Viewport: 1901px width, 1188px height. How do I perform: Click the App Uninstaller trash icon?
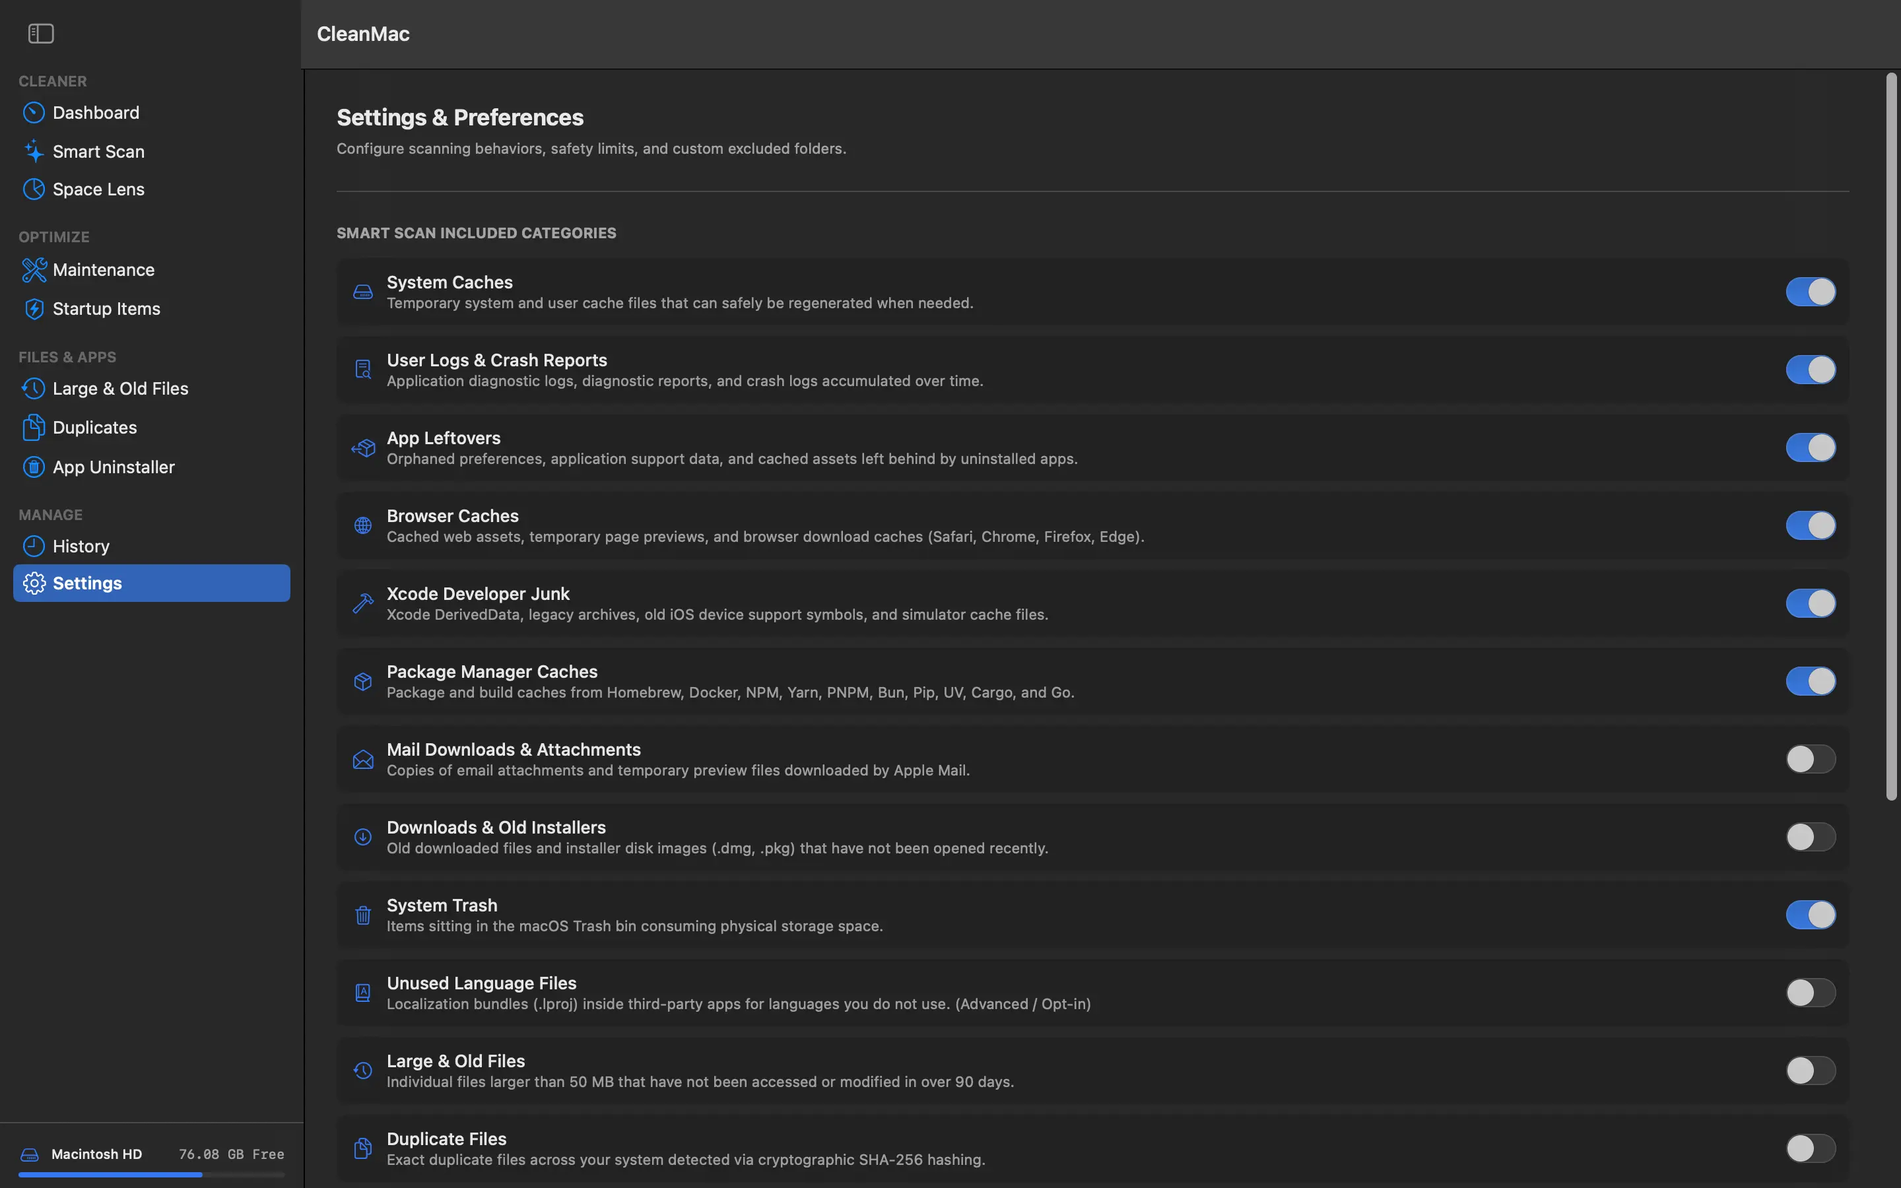click(34, 467)
